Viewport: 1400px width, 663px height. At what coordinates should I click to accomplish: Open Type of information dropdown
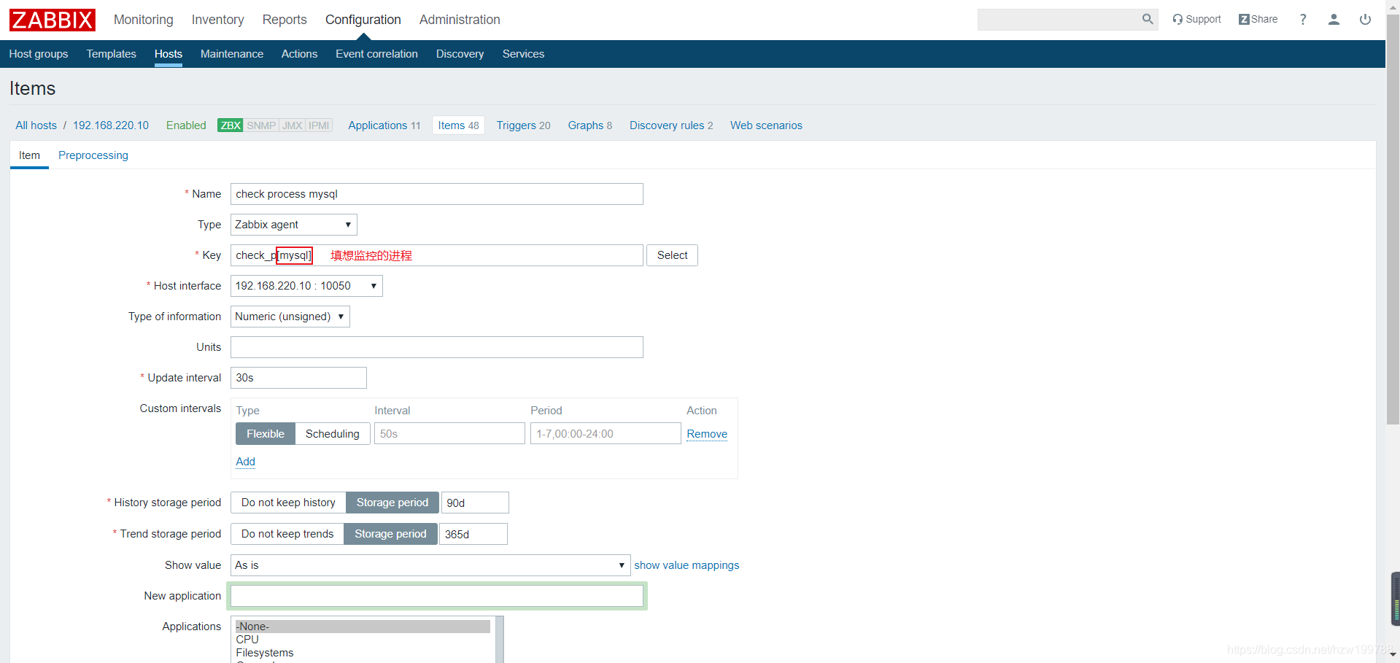coord(290,317)
